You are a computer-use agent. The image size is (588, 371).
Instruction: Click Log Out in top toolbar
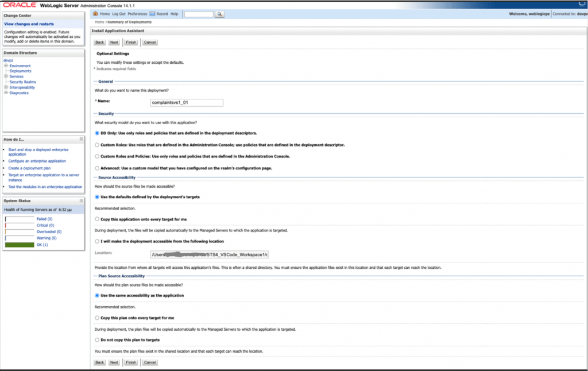[119, 14]
